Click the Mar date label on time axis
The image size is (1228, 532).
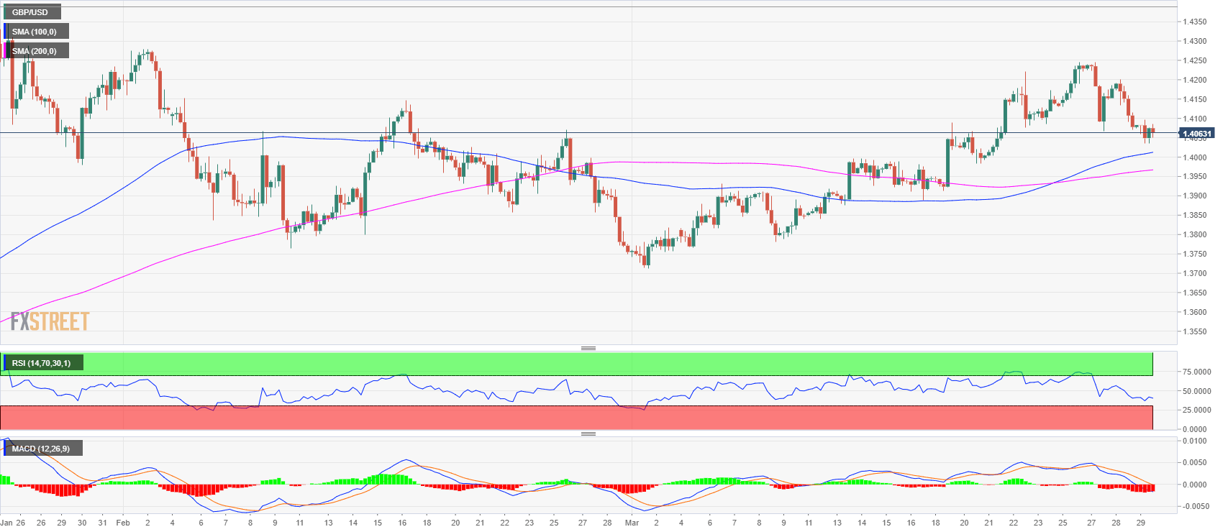coord(632,523)
